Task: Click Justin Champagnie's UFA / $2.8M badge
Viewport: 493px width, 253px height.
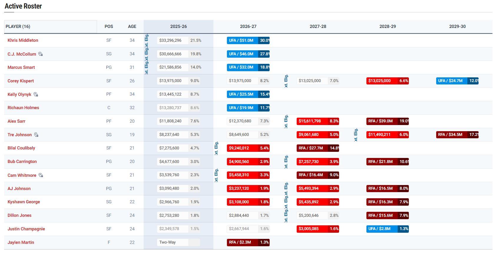Action: pyautogui.click(x=381, y=229)
